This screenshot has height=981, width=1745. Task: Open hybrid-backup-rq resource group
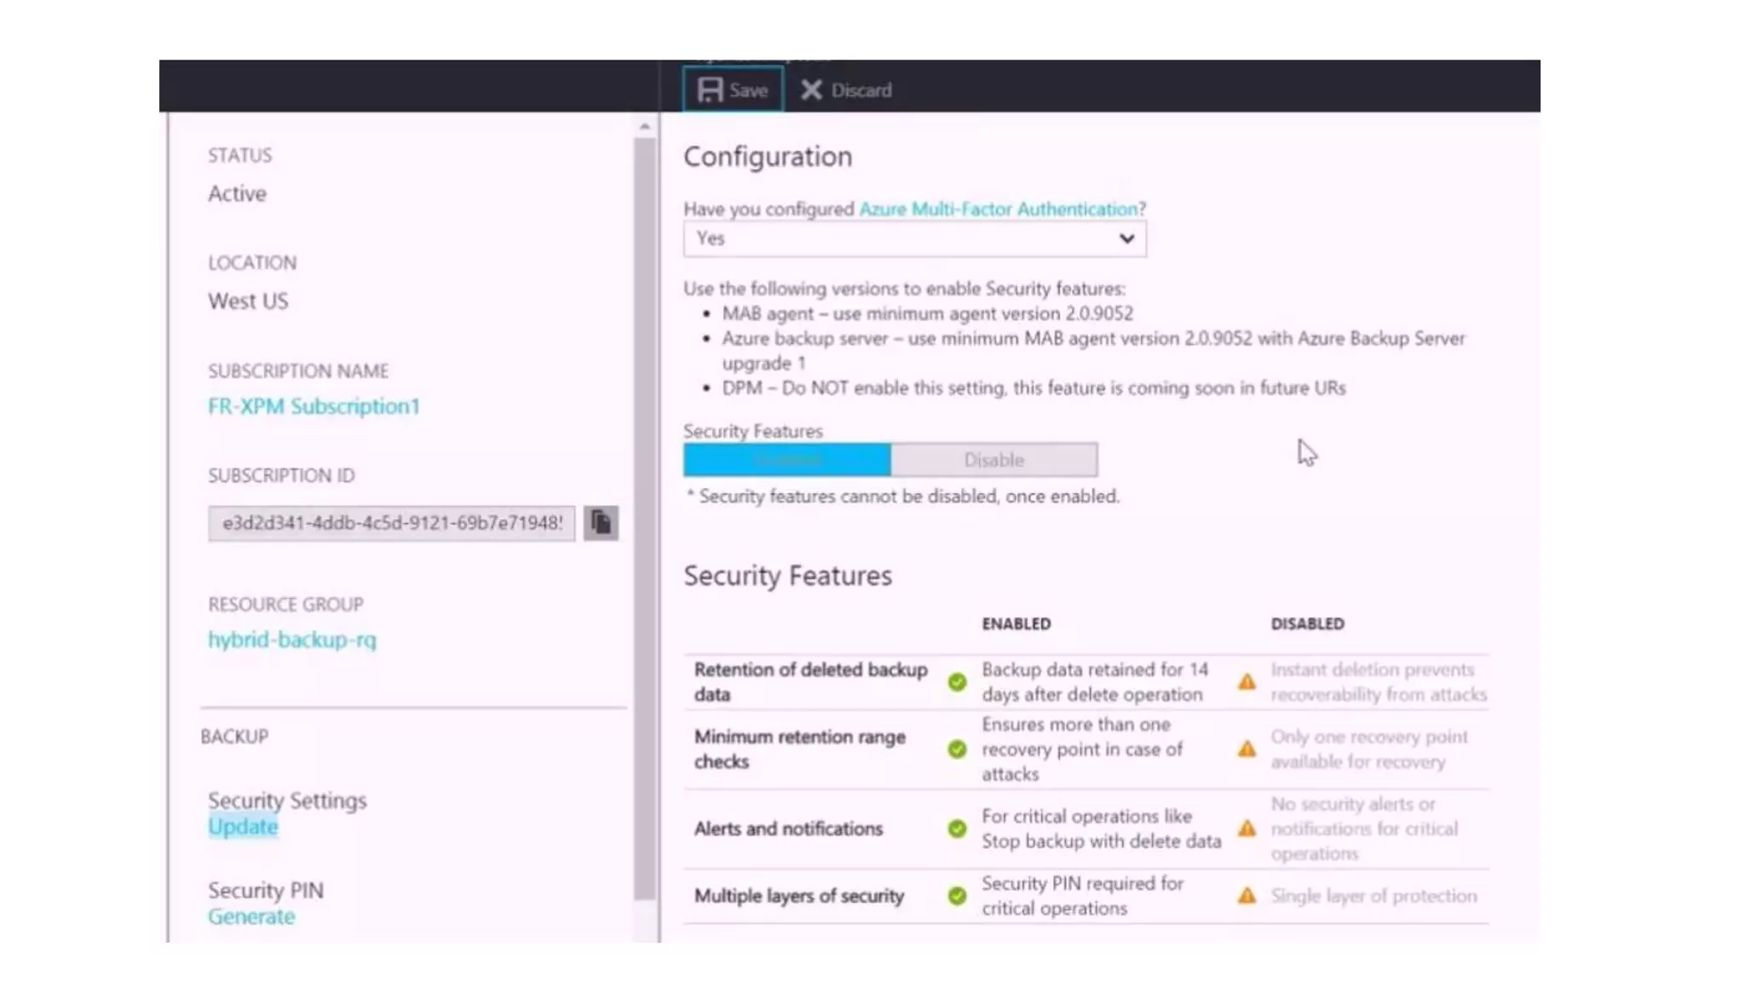click(291, 640)
